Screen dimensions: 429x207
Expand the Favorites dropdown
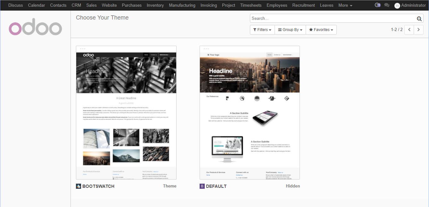click(x=321, y=30)
